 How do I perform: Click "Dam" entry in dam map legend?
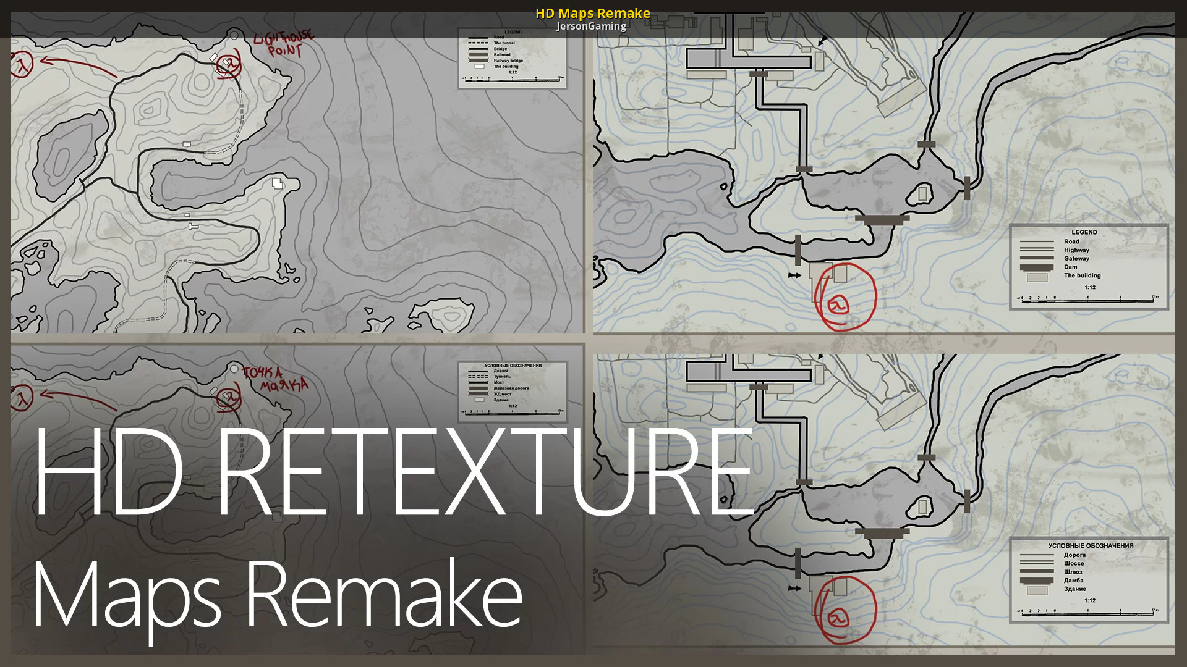(1070, 267)
